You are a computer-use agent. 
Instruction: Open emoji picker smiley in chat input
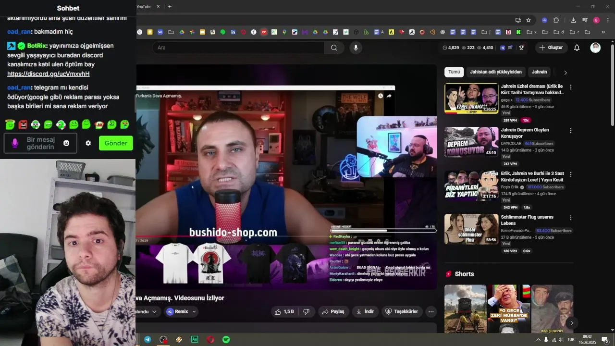click(x=66, y=143)
